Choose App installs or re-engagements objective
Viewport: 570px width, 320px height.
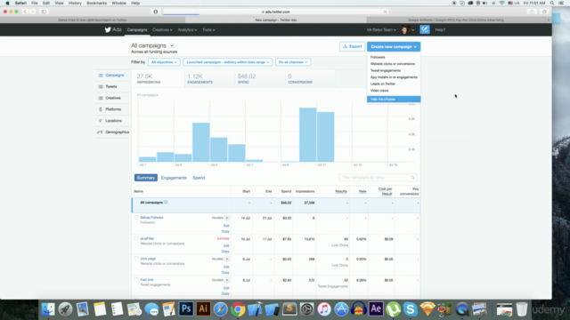point(394,77)
